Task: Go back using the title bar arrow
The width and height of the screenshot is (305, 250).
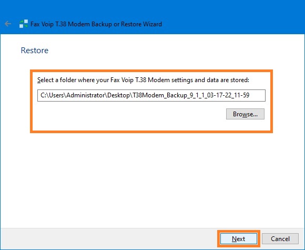Action: pos(8,24)
